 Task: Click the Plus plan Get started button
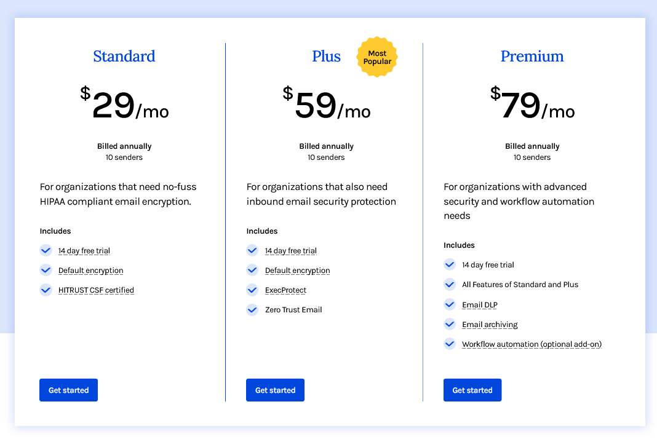coord(275,390)
